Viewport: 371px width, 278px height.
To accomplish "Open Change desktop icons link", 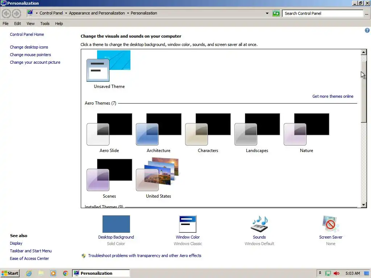I will pos(29,47).
